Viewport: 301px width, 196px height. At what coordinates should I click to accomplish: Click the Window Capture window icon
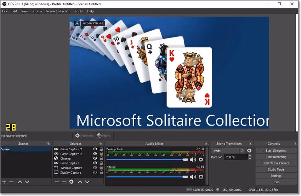point(56,168)
